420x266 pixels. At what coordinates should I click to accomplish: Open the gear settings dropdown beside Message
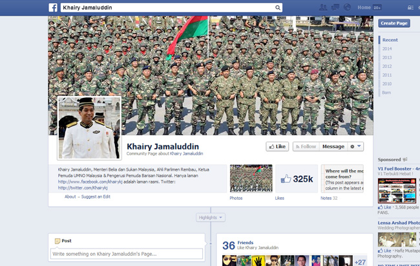pyautogui.click(x=355, y=146)
